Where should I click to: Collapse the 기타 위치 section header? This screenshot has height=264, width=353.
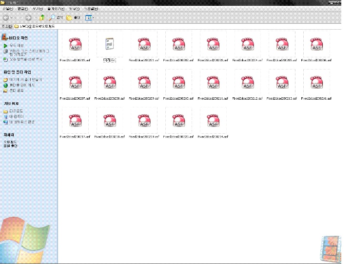pyautogui.click(x=11, y=104)
